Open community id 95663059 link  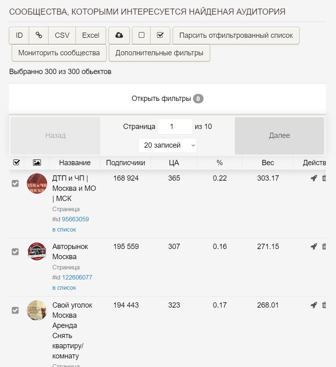point(75,219)
